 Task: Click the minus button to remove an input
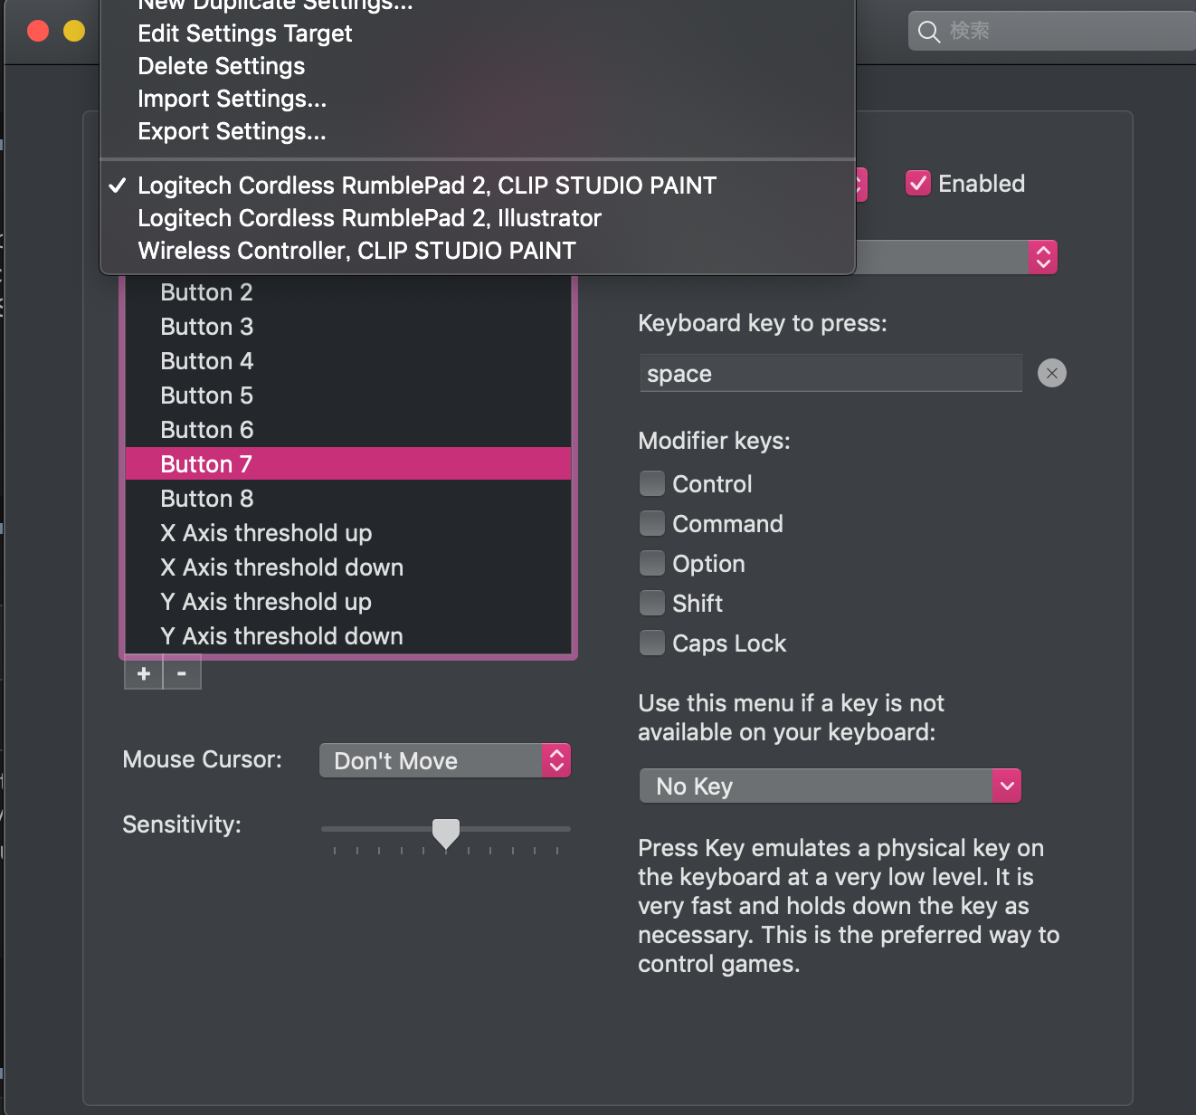coord(182,674)
